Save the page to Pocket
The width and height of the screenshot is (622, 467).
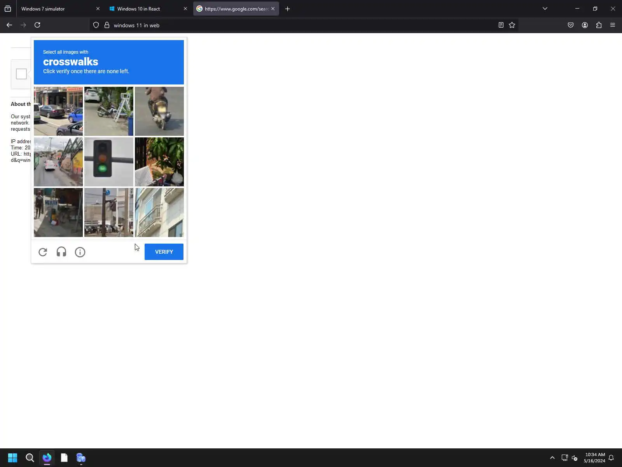click(x=571, y=25)
